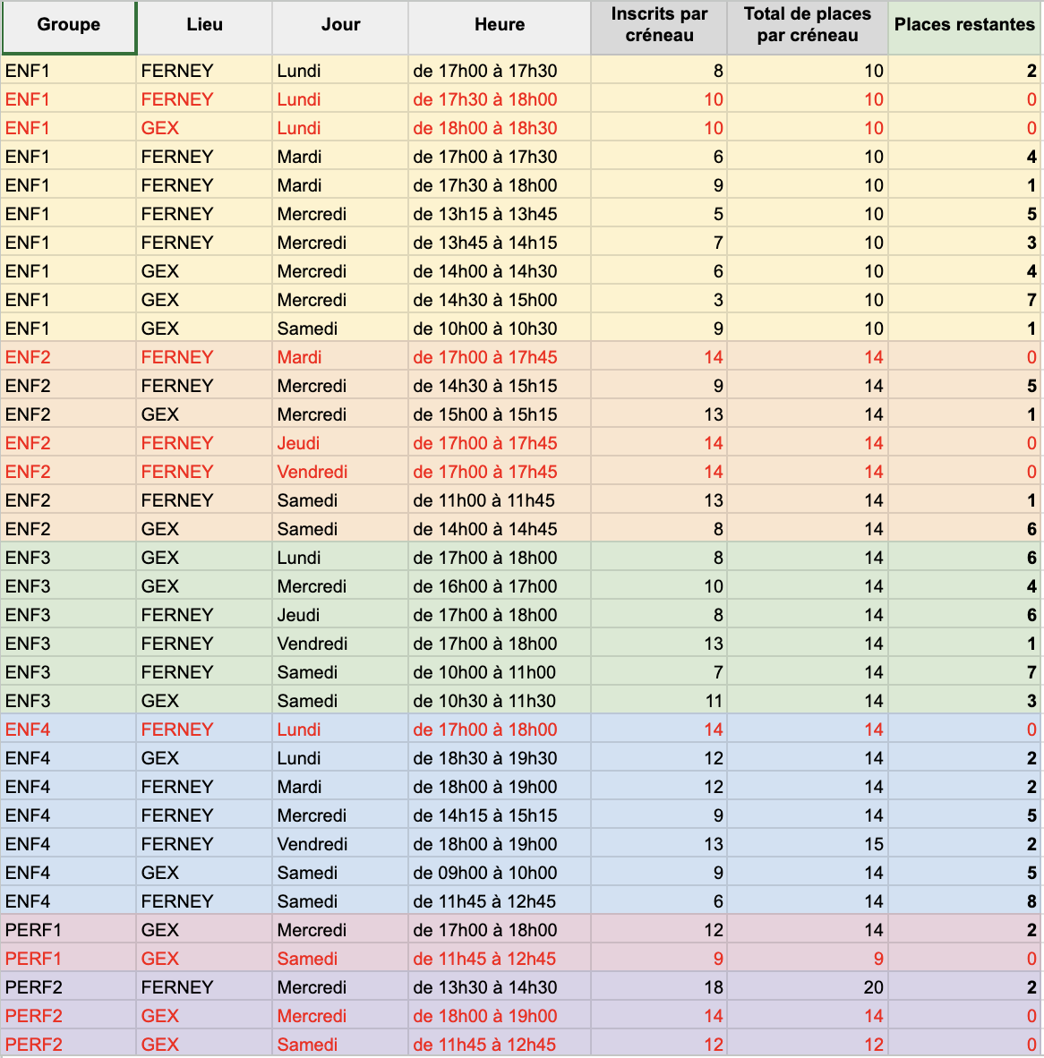Screen dimensions: 1044x1058
Task: Select the Jour column header
Action: tap(340, 27)
